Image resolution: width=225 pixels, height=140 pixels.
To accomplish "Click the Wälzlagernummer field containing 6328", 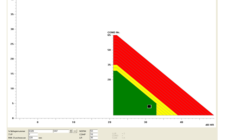I will click(x=40, y=131).
